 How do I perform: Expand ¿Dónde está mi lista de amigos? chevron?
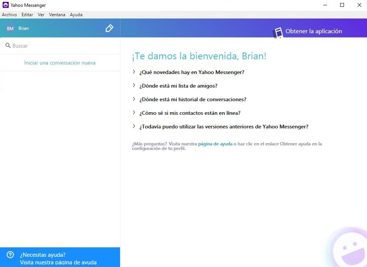(x=134, y=85)
